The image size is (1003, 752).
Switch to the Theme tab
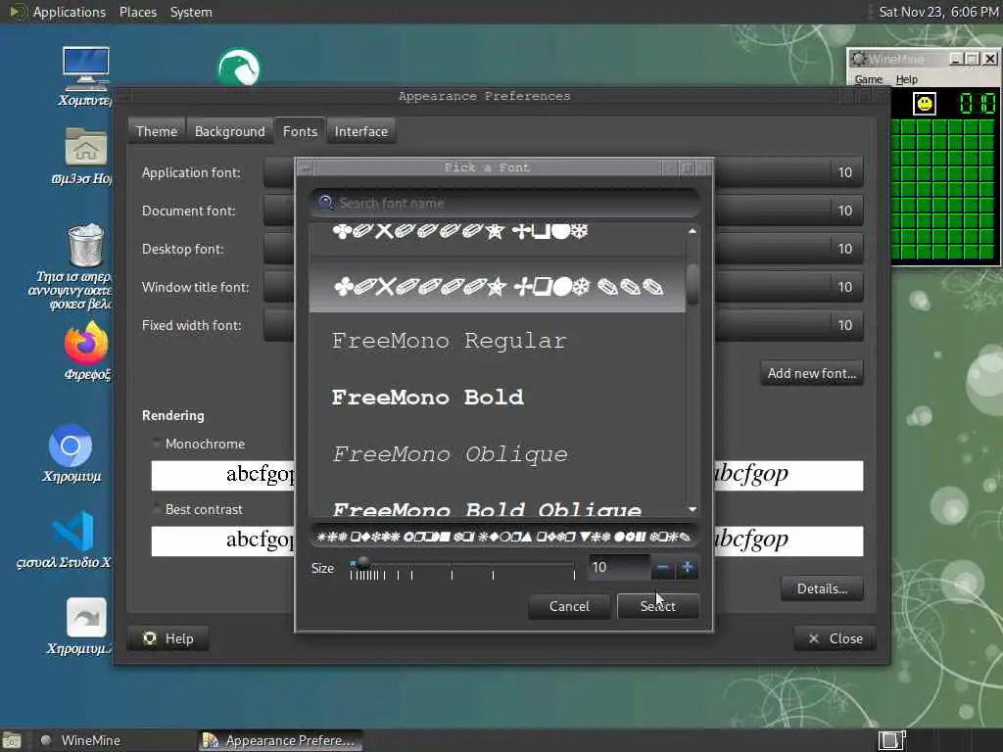[x=156, y=131]
